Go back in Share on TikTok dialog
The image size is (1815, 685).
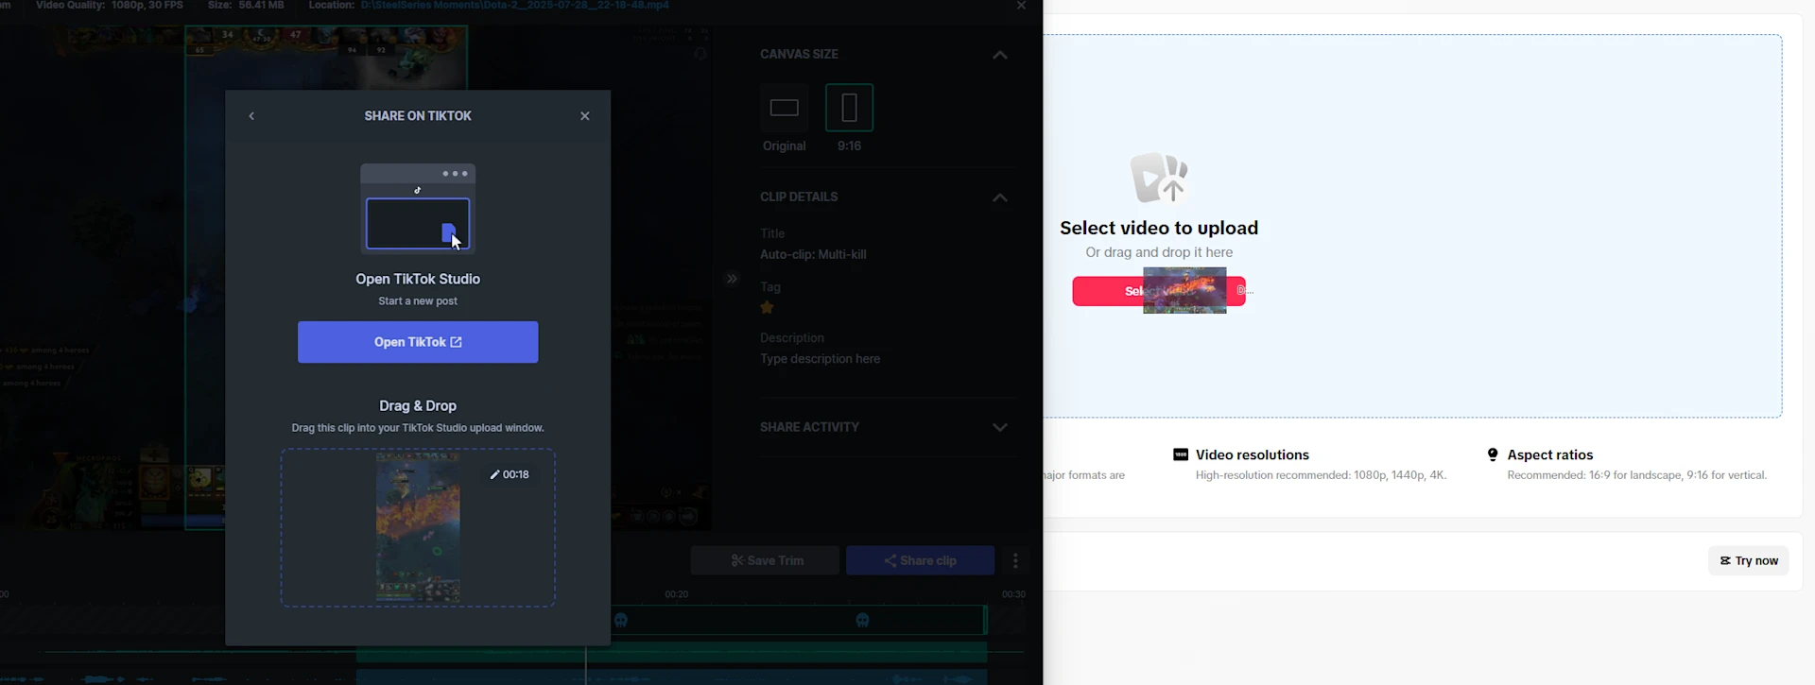[x=251, y=116]
